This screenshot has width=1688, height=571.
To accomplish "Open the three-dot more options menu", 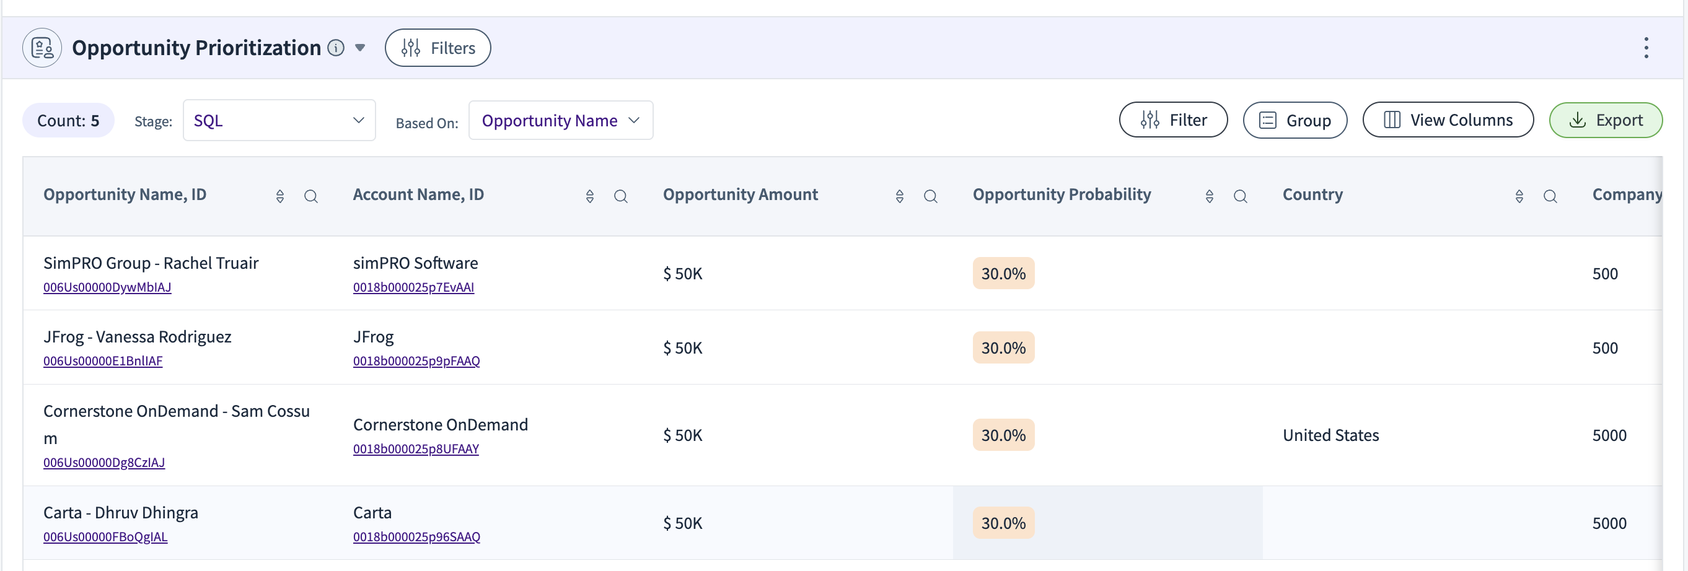I will 1645,48.
